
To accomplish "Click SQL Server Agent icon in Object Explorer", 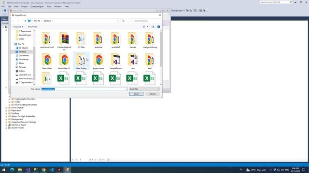I will tap(9, 125).
